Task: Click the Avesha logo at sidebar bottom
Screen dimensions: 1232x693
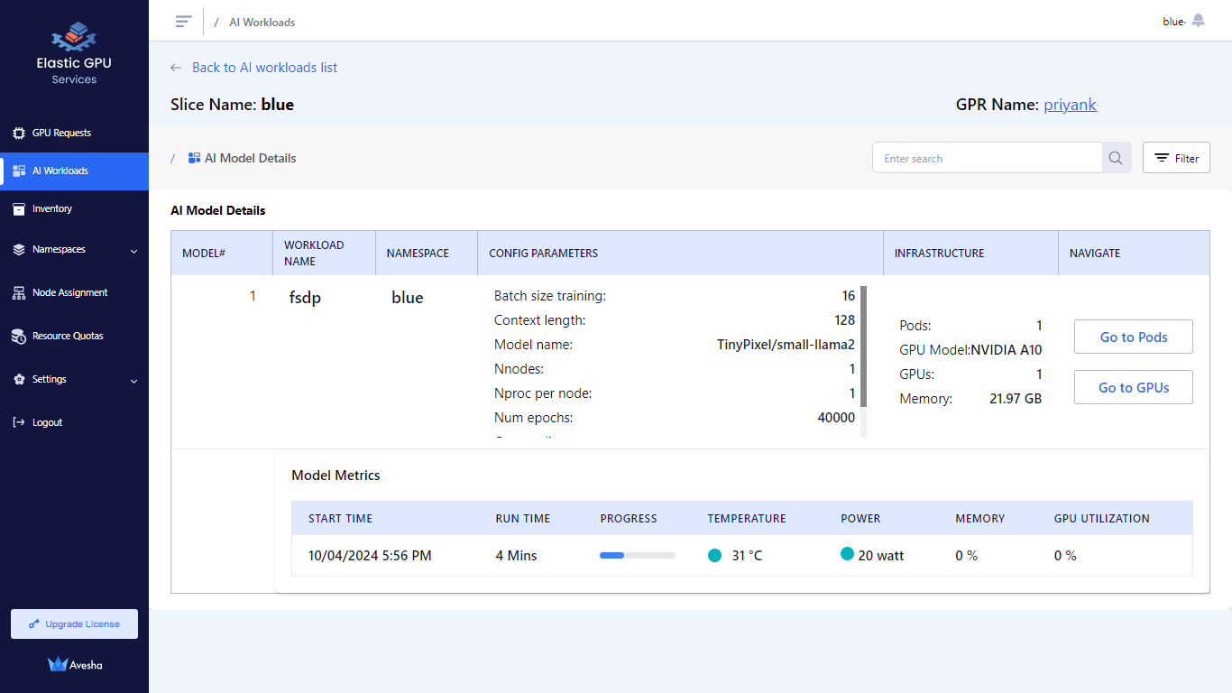Action: point(75,664)
